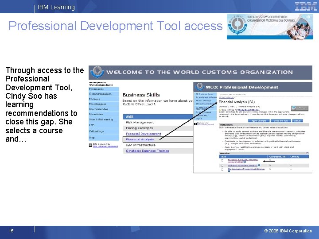Collapse the Education section
The height and width of the screenshot is (239, 319).
click(307, 153)
